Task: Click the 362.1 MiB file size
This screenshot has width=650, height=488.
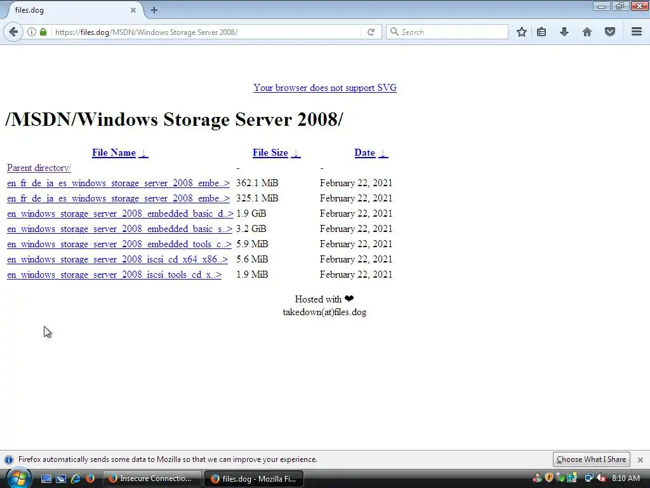Action: pos(257,183)
